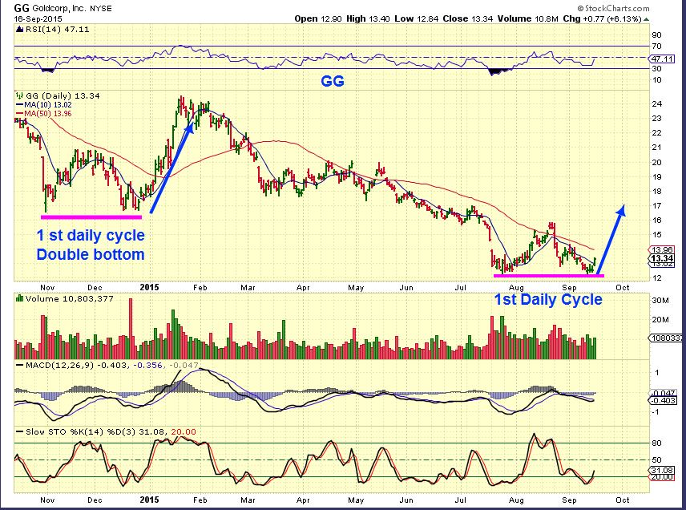Image resolution: width=686 pixels, height=510 pixels.
Task: Click the candlestick icon beside GG (Daily)
Action: pyautogui.click(x=19, y=95)
